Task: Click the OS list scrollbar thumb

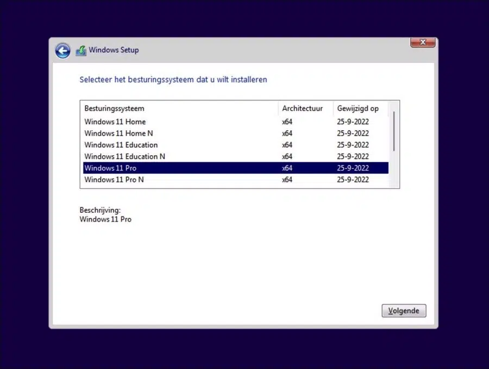Action: click(x=394, y=131)
